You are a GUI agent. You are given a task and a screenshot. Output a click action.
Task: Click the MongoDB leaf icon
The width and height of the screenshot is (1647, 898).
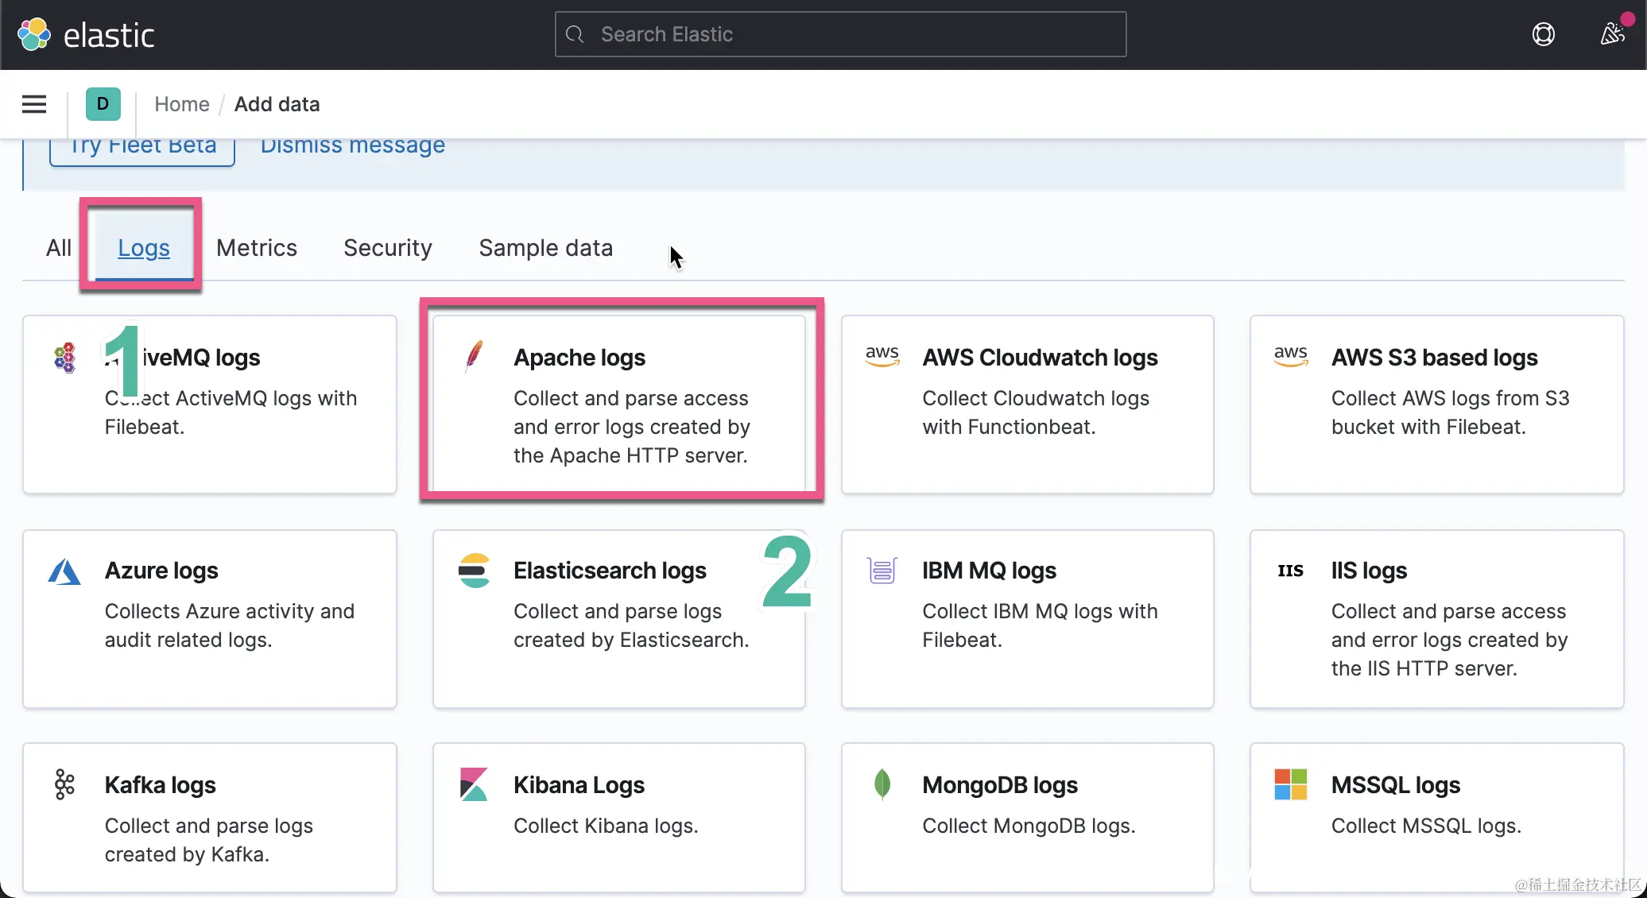pos(882,784)
